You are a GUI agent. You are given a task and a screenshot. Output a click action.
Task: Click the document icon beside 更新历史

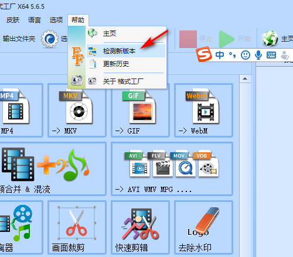pyautogui.click(x=93, y=64)
